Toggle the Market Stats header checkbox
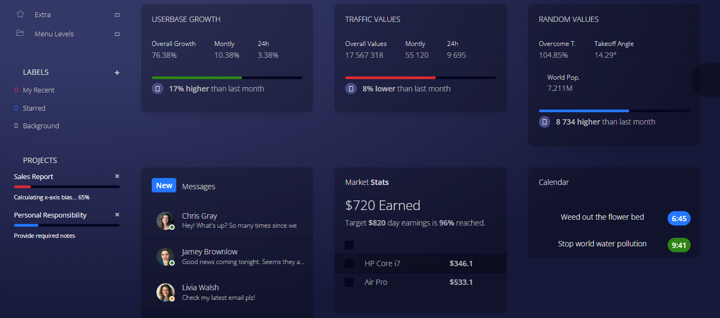The height and width of the screenshot is (318, 720). (349, 245)
